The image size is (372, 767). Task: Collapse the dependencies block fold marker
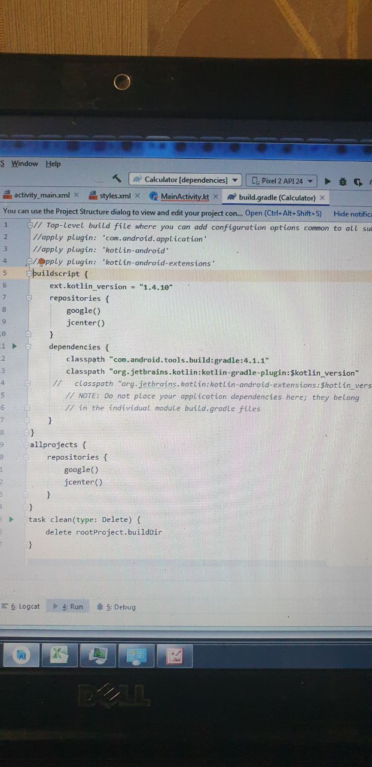click(28, 346)
